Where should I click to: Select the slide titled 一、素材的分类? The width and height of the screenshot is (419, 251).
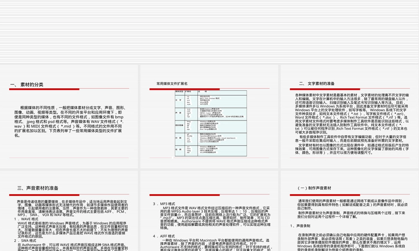(69, 117)
